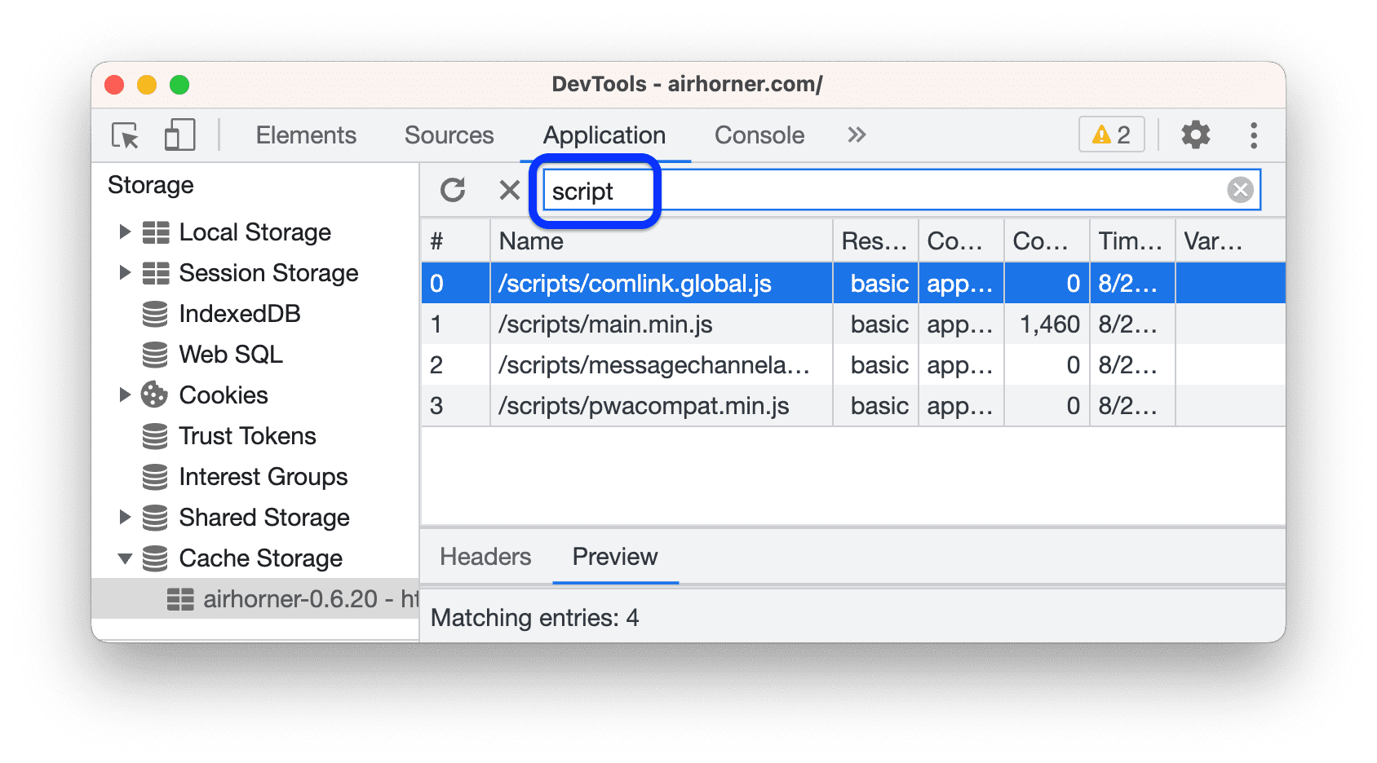Select the /scripts/main.min.js row
This screenshot has height=763, width=1377.
coord(605,324)
